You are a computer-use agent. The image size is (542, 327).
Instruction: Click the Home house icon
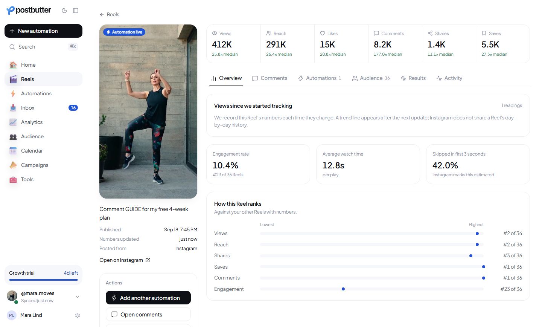(x=13, y=65)
